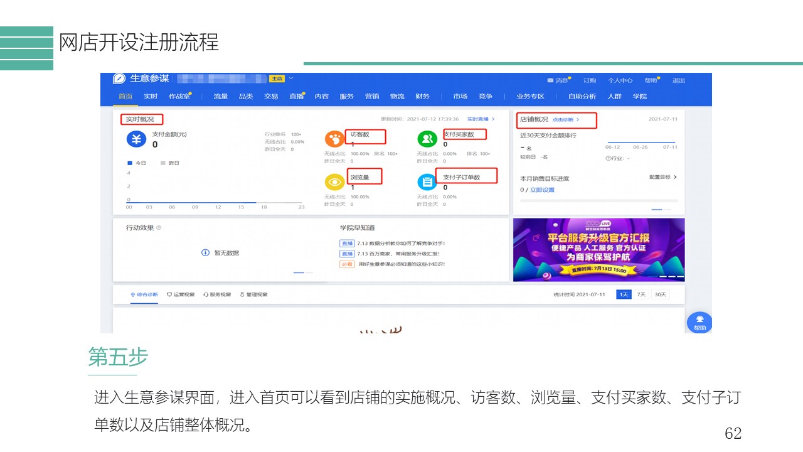This screenshot has height=452, width=803.
Task: Click the 统计时间 2021-07-11 text
Action: point(580,294)
